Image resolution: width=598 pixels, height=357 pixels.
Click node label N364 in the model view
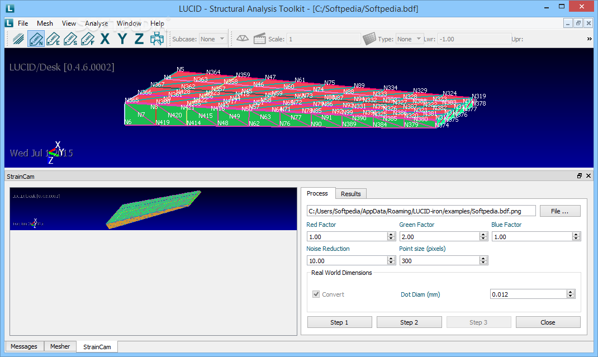pyautogui.click(x=213, y=72)
